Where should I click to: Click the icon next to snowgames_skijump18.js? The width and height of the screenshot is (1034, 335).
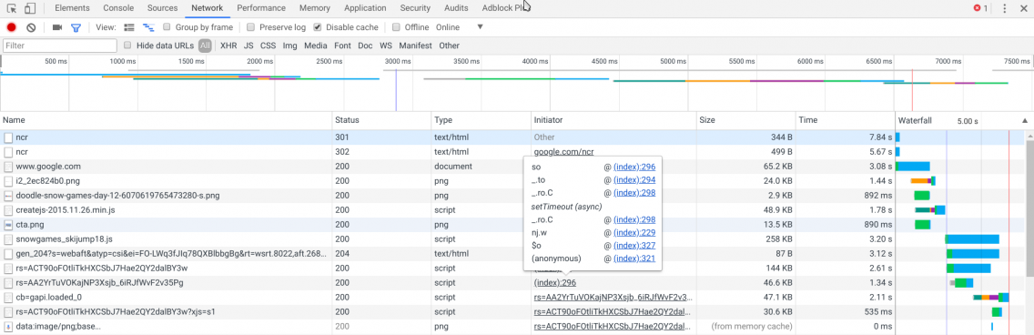(8, 239)
